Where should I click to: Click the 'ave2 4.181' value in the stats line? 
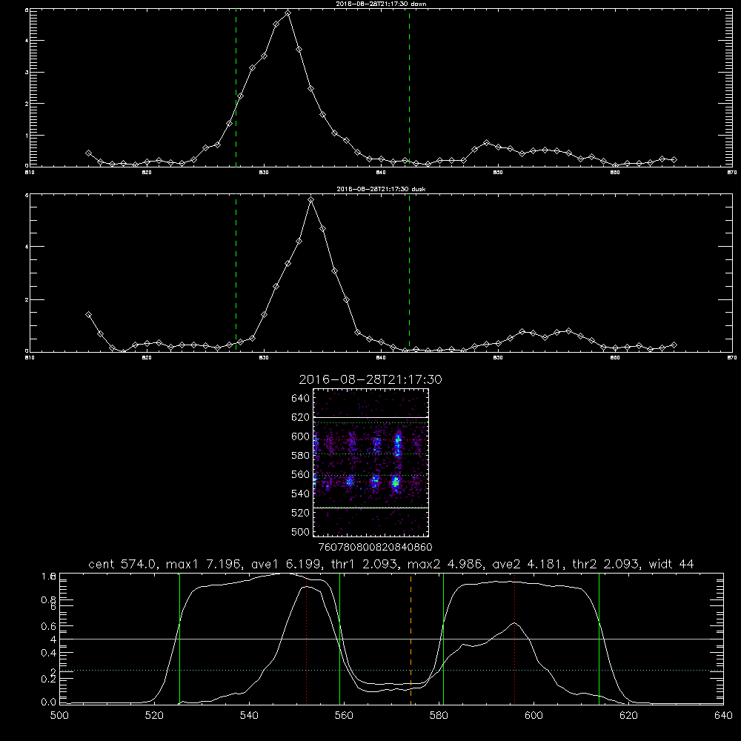(525, 564)
